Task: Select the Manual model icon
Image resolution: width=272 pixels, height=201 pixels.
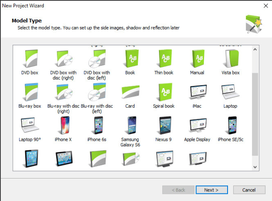Action: 197,62
